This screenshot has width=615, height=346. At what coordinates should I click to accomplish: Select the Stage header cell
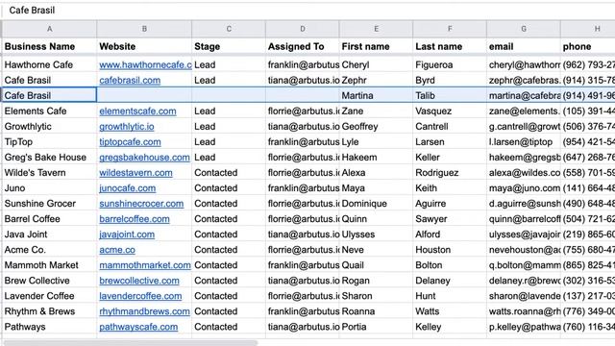tap(229, 46)
